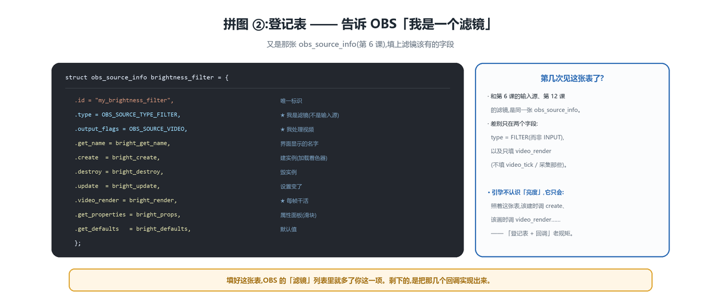Click the comment ★ 我是滤镜(不是输入源)
The height and width of the screenshot is (297, 721).
[x=310, y=115]
